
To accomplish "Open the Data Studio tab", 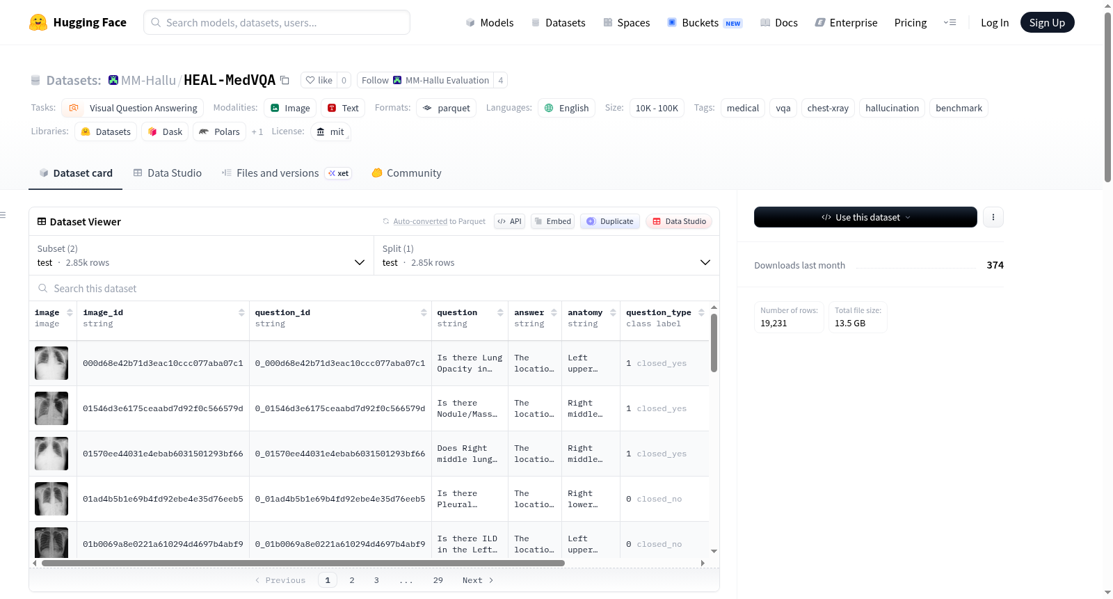I will (167, 173).
